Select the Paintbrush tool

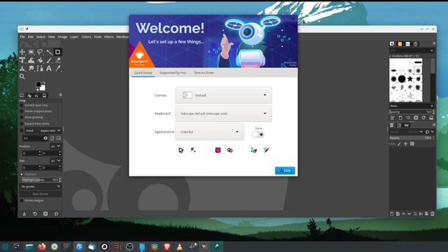pos(49,60)
